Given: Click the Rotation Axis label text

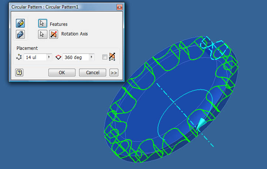Looking at the screenshot, I should (75, 34).
